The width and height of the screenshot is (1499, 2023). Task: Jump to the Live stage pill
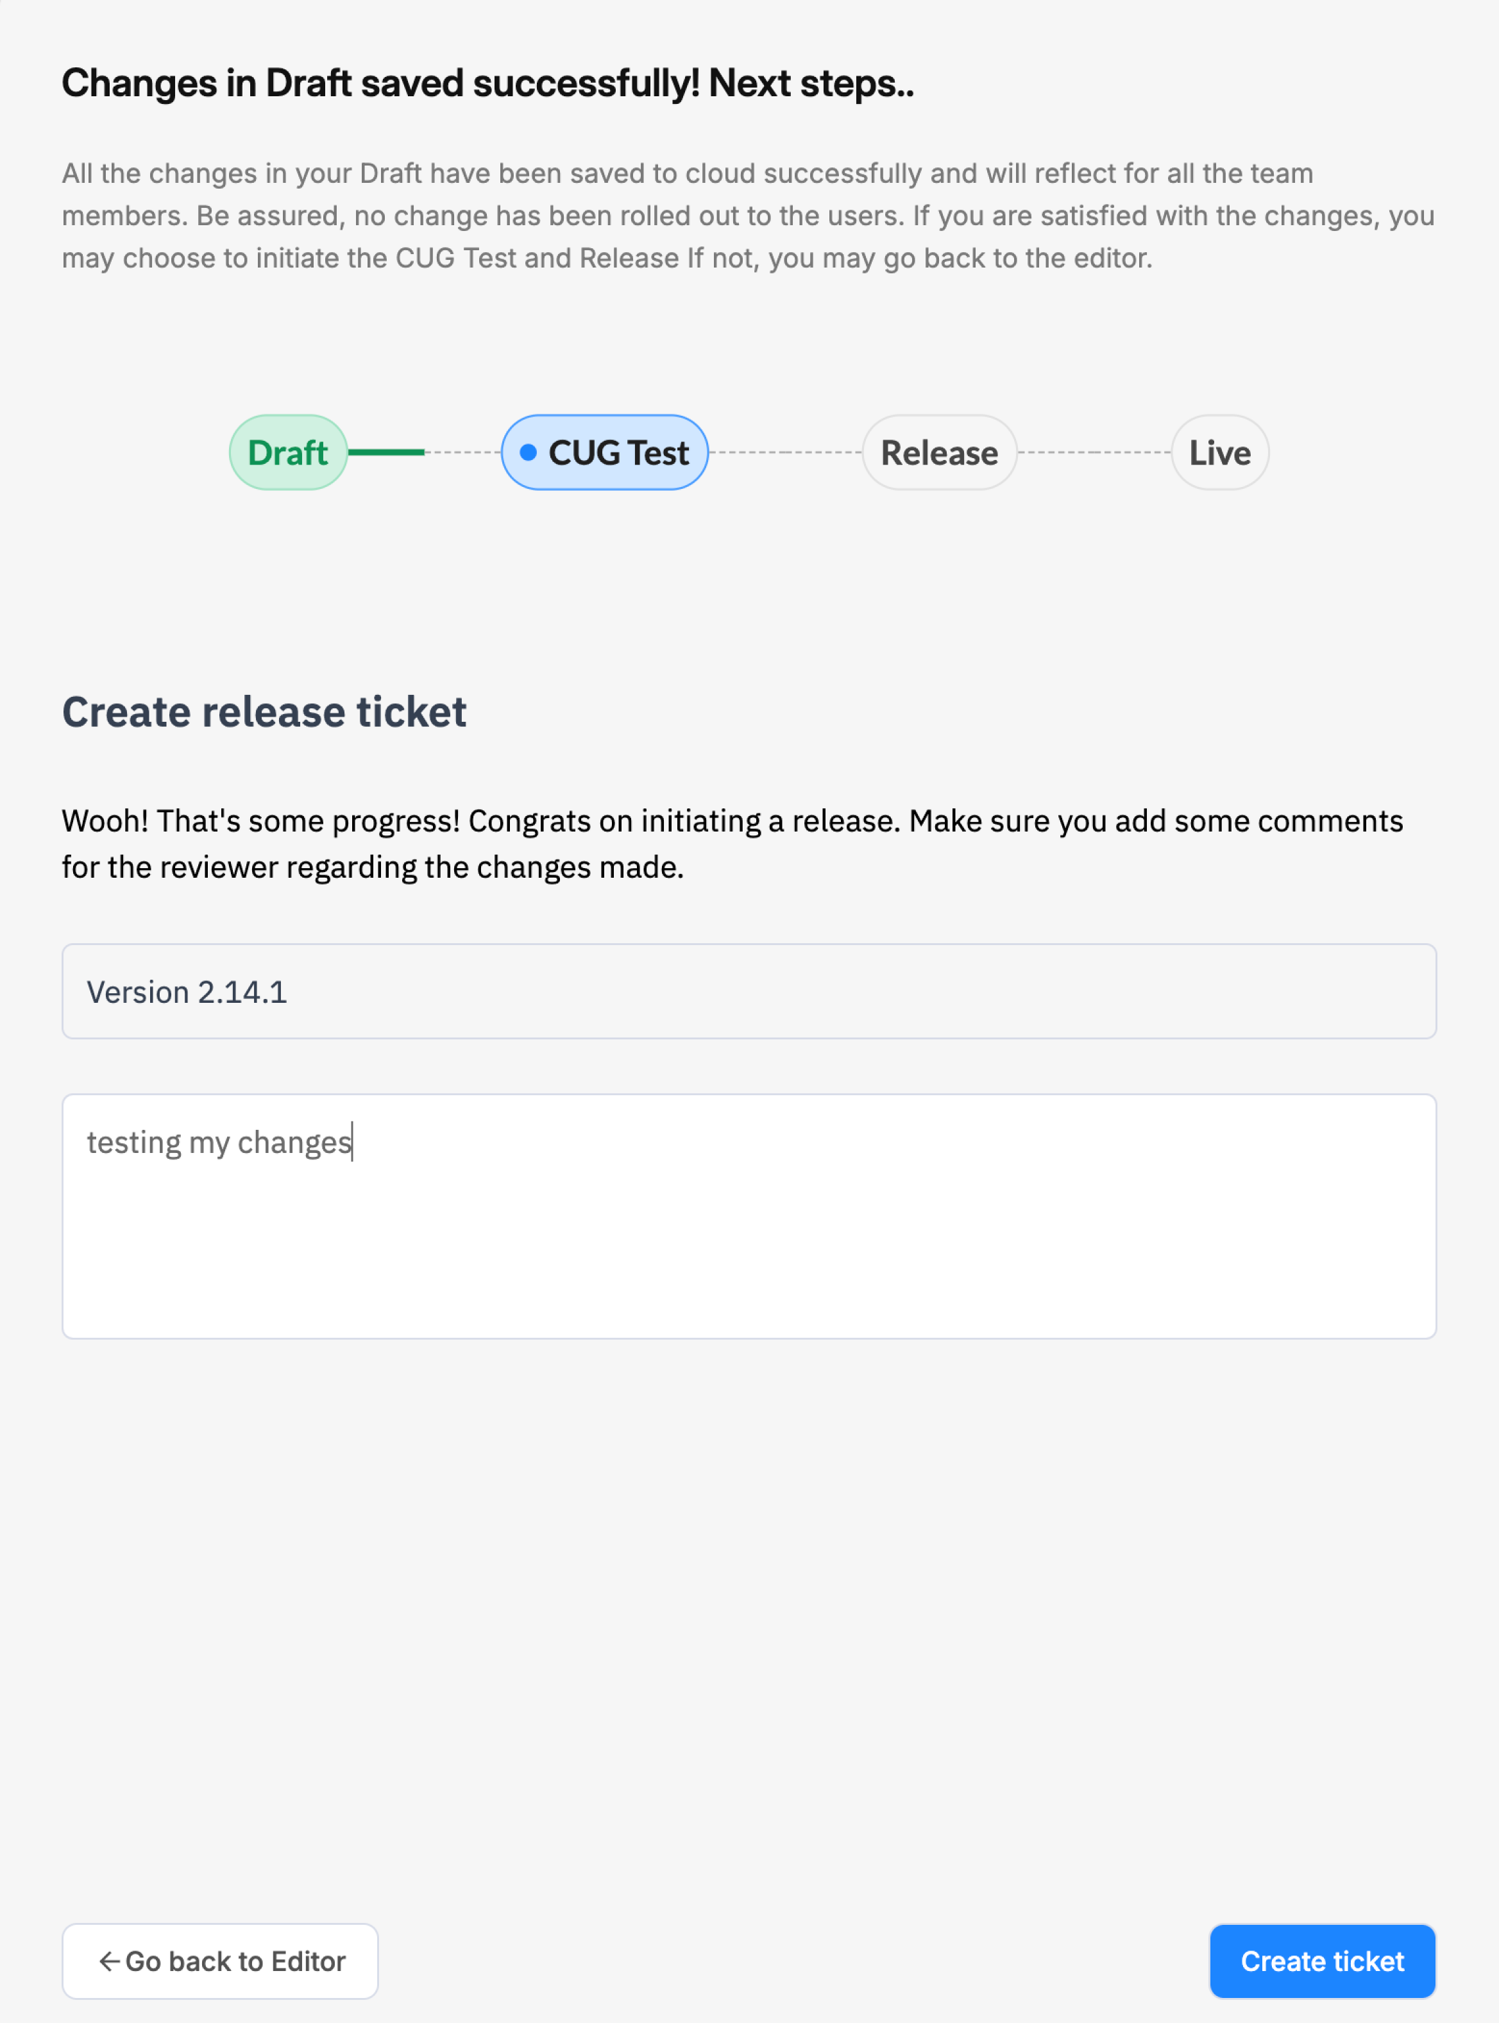click(x=1219, y=452)
